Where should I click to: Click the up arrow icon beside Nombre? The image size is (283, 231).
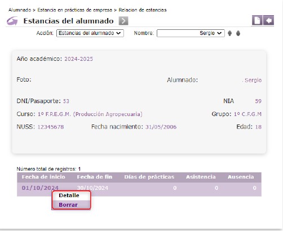tap(229, 33)
